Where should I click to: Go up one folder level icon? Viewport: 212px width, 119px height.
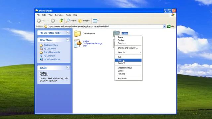point(61,20)
